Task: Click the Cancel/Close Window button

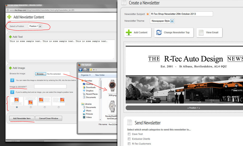Action: [49, 118]
